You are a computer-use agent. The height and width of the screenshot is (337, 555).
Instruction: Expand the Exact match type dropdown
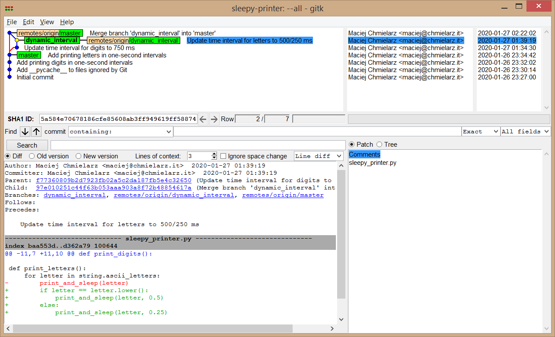pos(480,132)
